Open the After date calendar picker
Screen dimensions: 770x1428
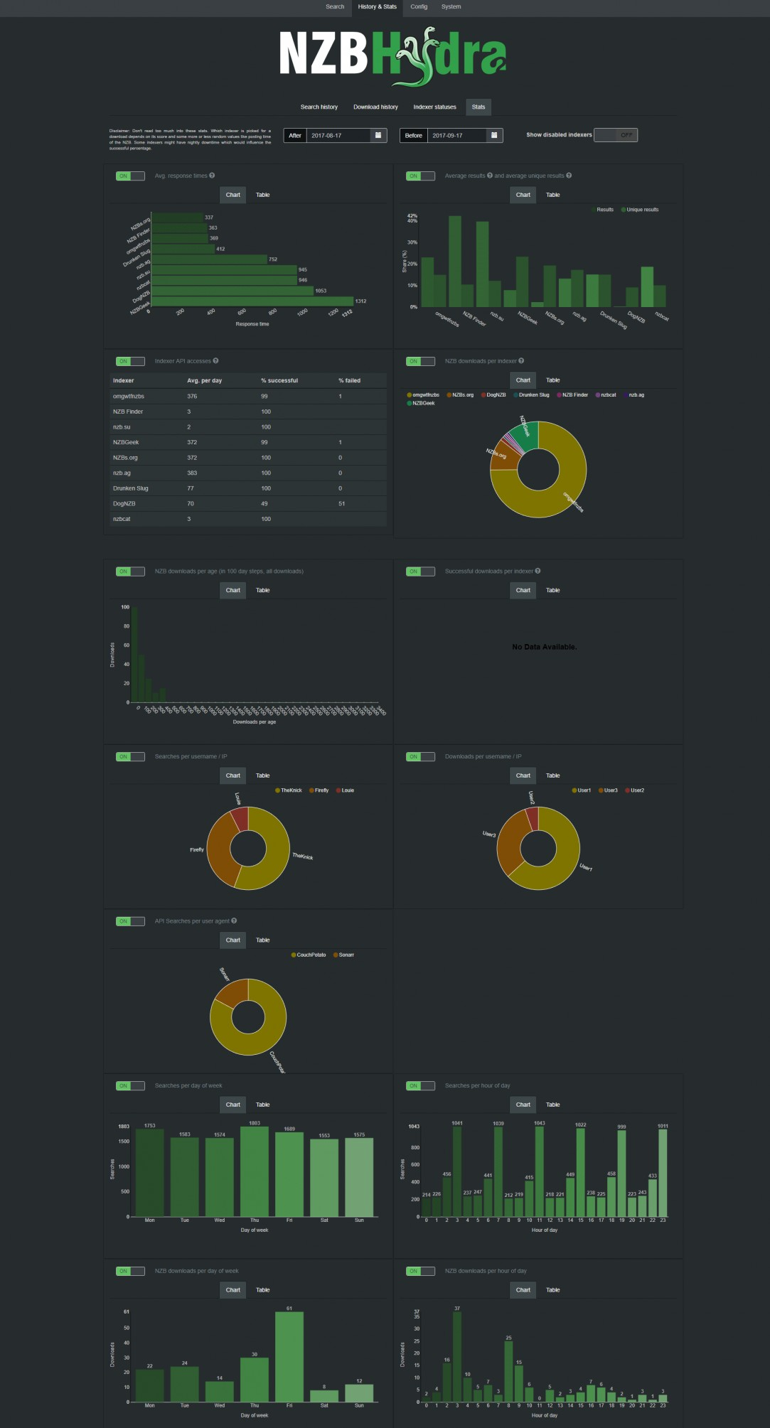tap(378, 135)
